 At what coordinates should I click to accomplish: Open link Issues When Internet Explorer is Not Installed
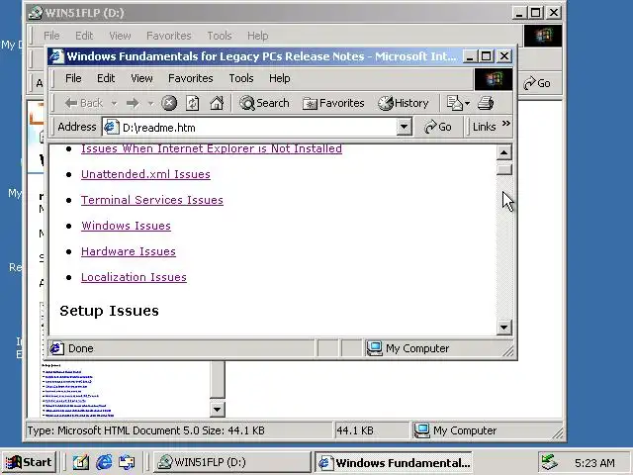(x=211, y=149)
